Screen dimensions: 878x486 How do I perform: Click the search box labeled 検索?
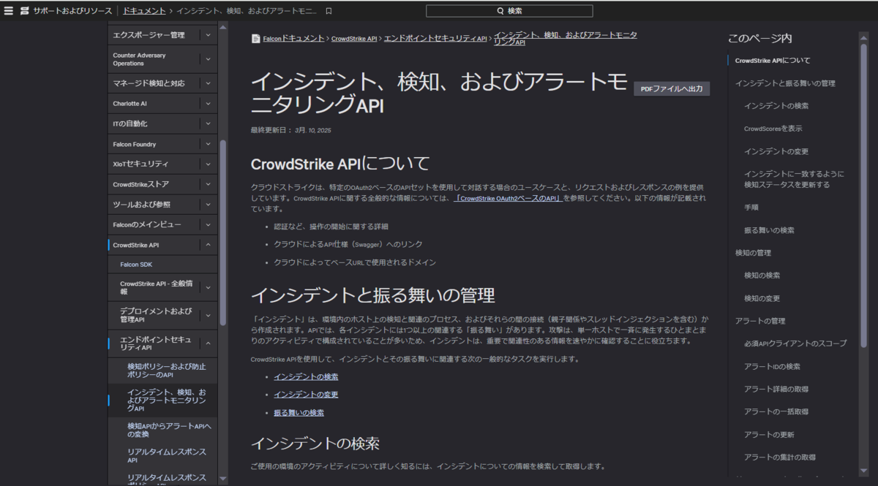[x=509, y=11]
